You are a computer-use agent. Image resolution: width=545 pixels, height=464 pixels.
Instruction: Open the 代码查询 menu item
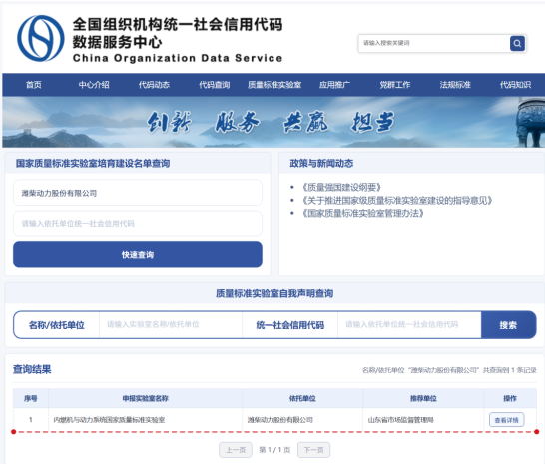(x=214, y=85)
